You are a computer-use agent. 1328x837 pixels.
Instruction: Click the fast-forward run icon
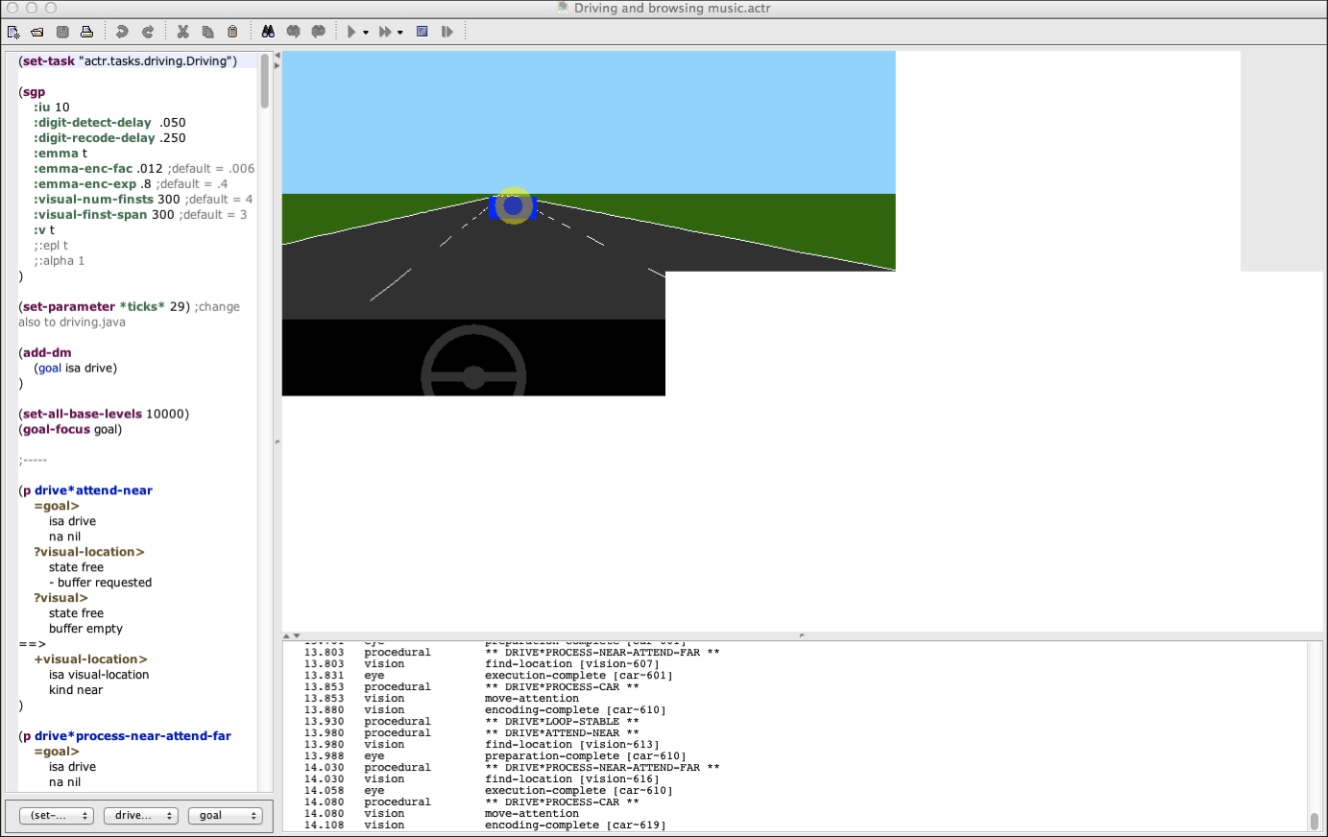click(x=385, y=32)
